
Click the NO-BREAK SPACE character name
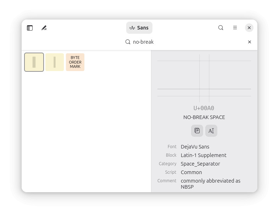204,117
